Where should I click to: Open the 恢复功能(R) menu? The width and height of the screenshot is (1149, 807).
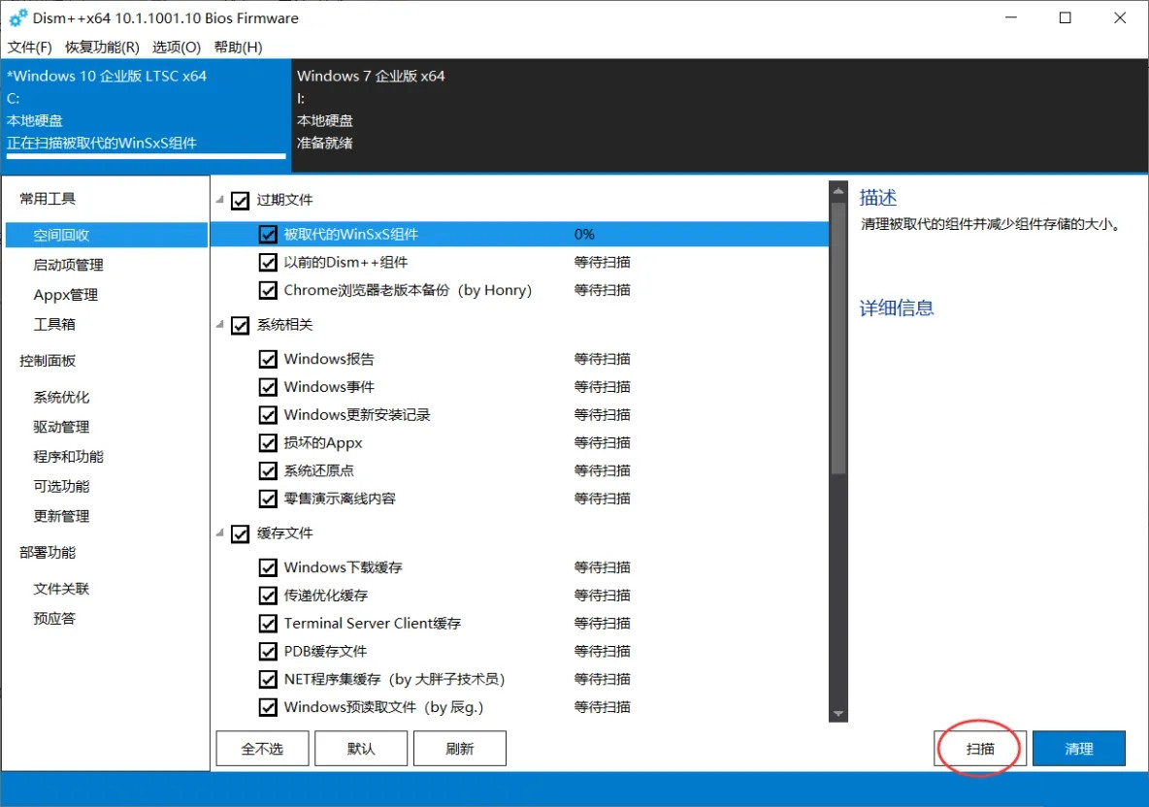tap(102, 47)
